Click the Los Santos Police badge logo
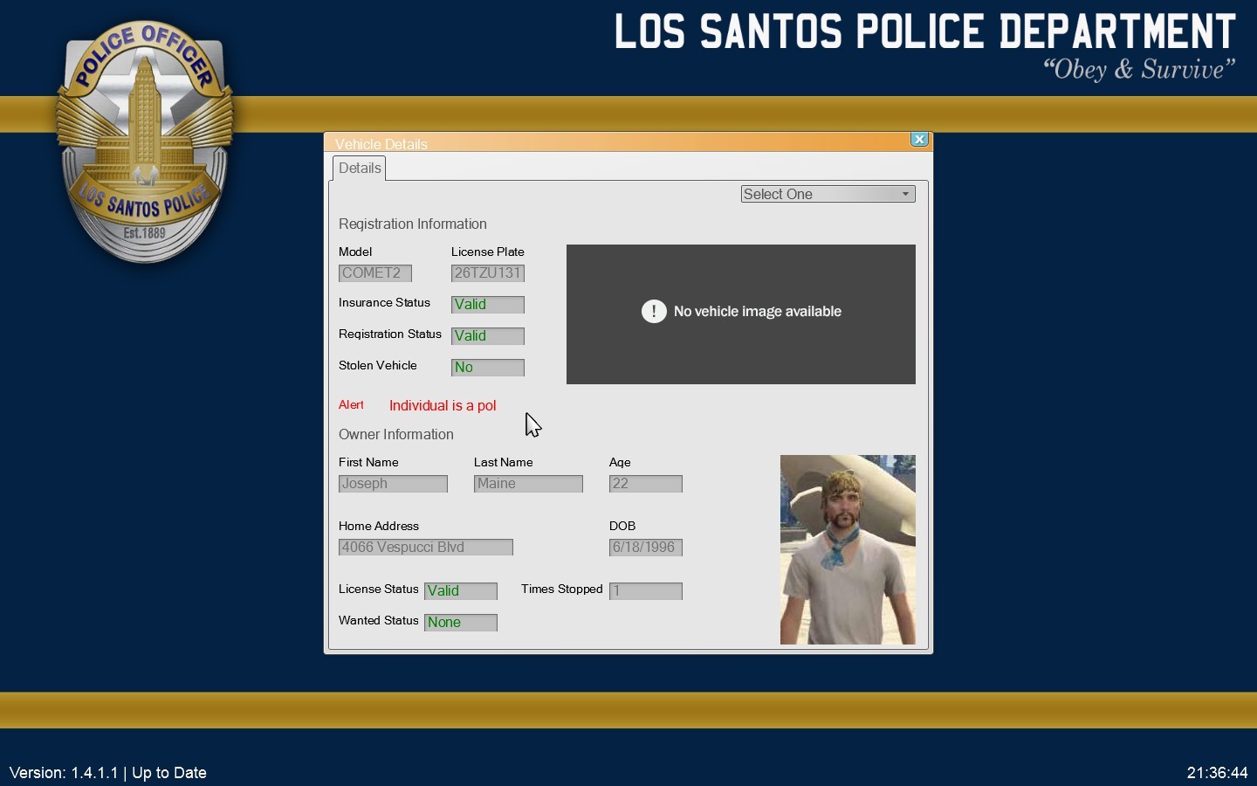This screenshot has height=786, width=1257. point(145,142)
